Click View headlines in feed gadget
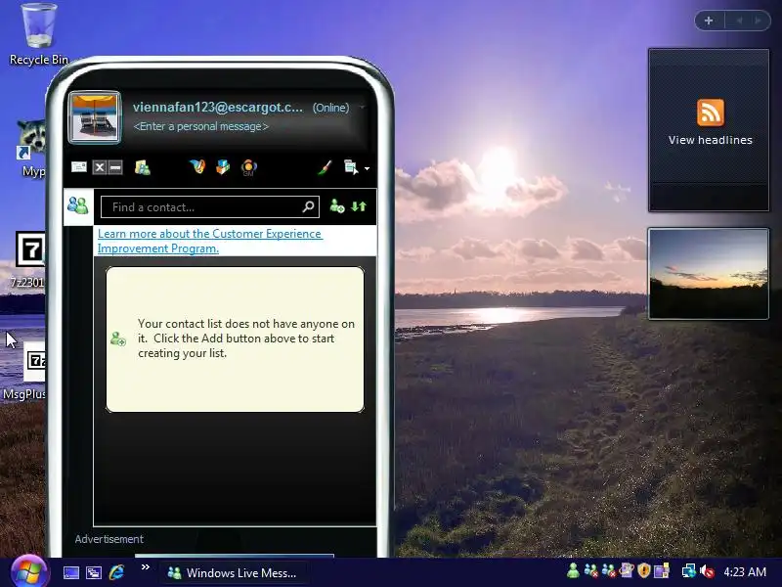Viewport: 782px width, 587px height. click(x=711, y=140)
